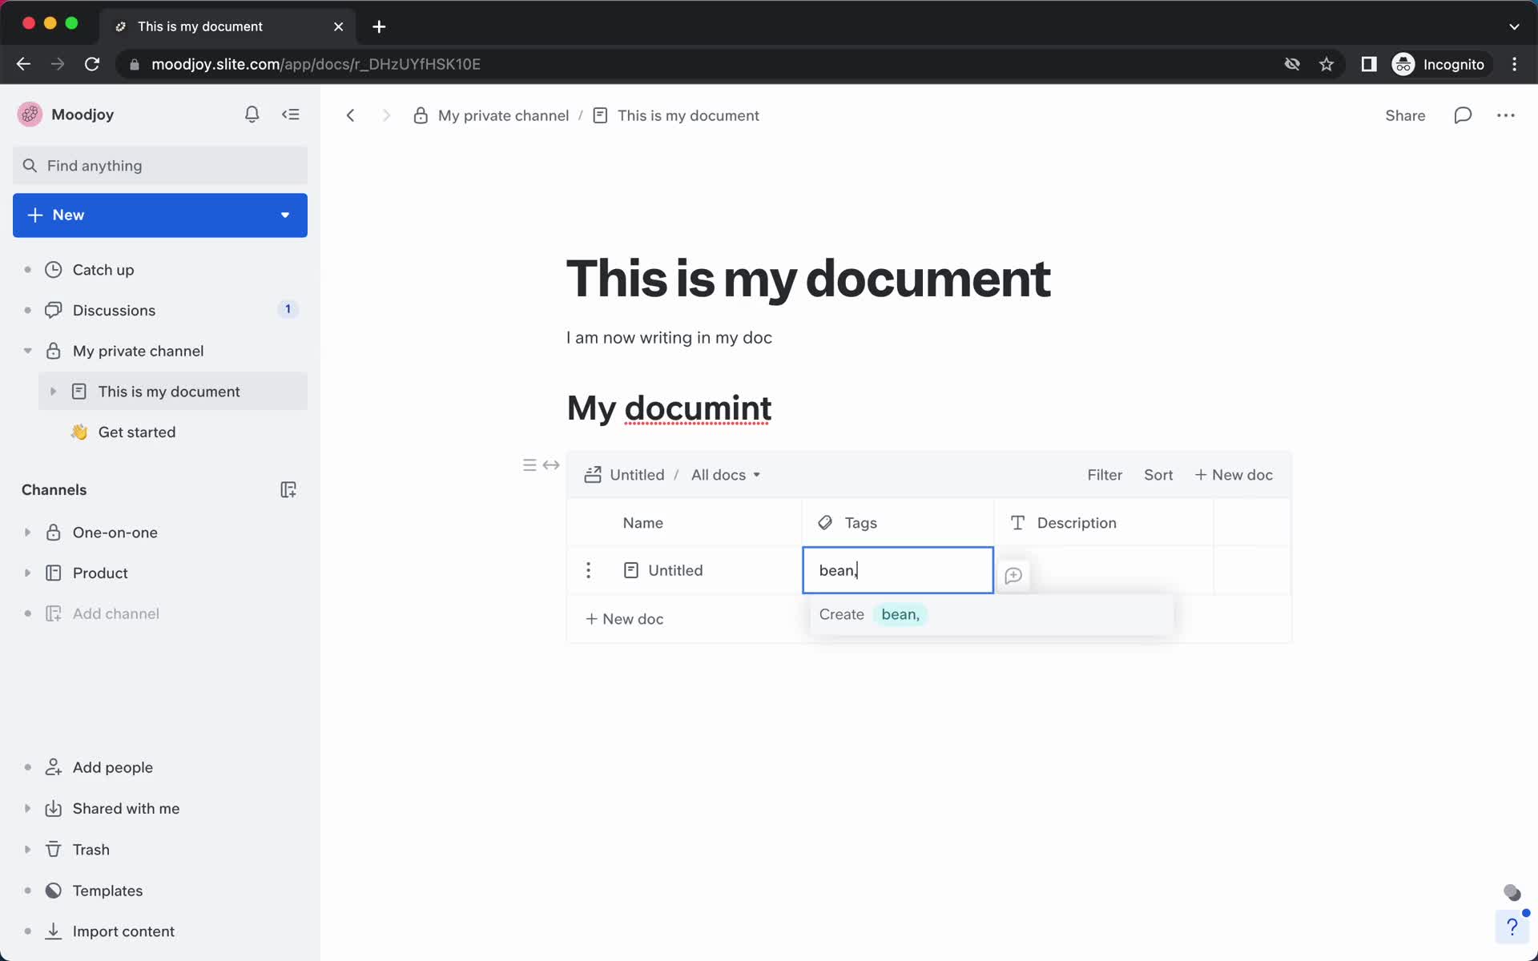Open the All docs dropdown filter
The width and height of the screenshot is (1538, 961).
point(725,475)
